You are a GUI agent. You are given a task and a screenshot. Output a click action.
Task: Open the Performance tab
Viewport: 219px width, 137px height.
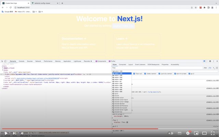tap(48, 61)
